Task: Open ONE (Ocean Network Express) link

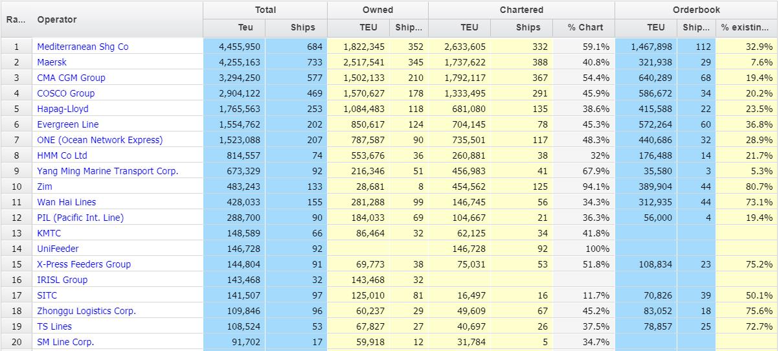Action: 100,140
